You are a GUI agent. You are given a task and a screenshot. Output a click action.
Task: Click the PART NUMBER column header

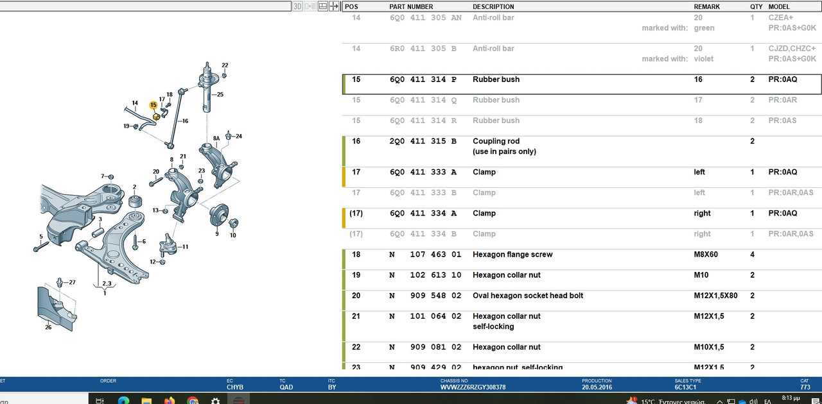pos(411,6)
